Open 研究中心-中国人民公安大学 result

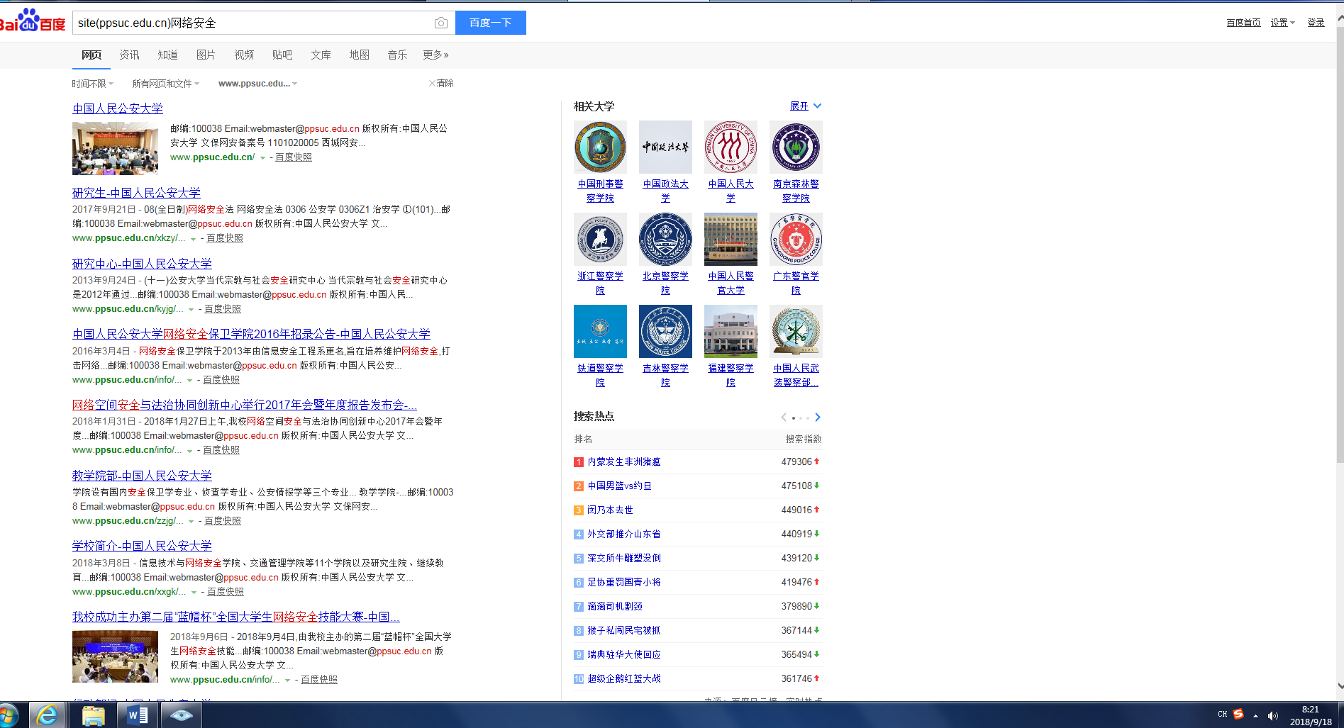(x=142, y=264)
